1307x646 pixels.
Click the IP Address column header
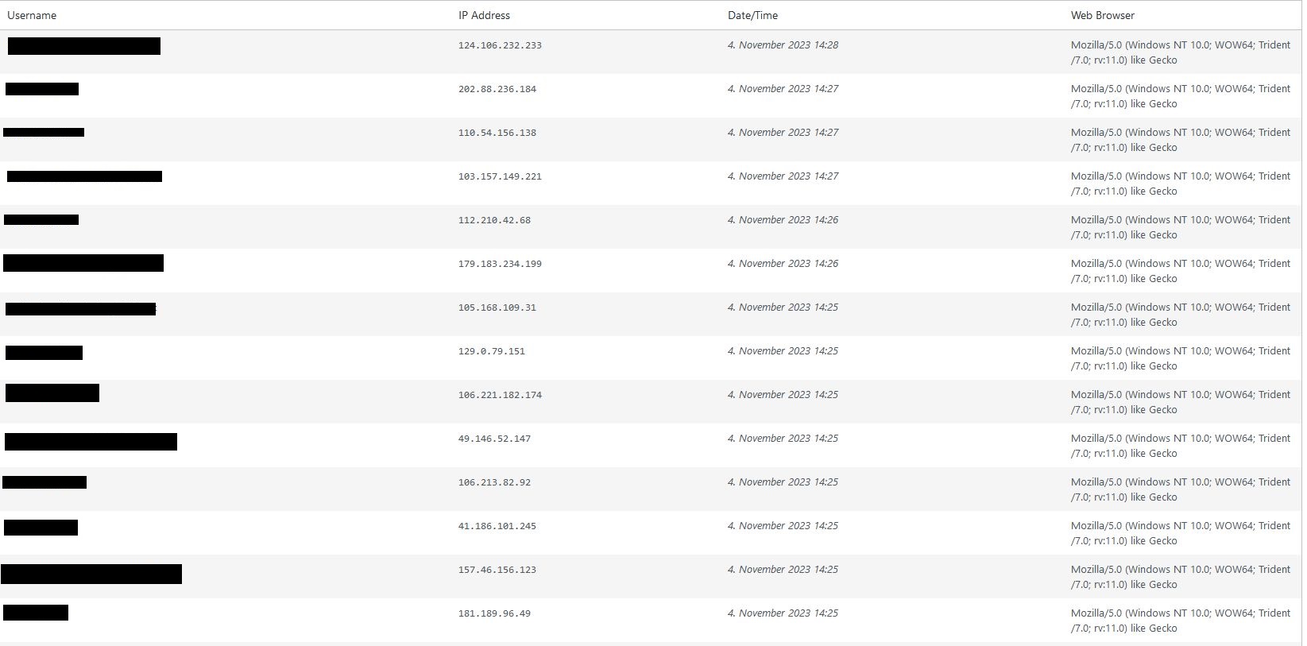(x=484, y=15)
